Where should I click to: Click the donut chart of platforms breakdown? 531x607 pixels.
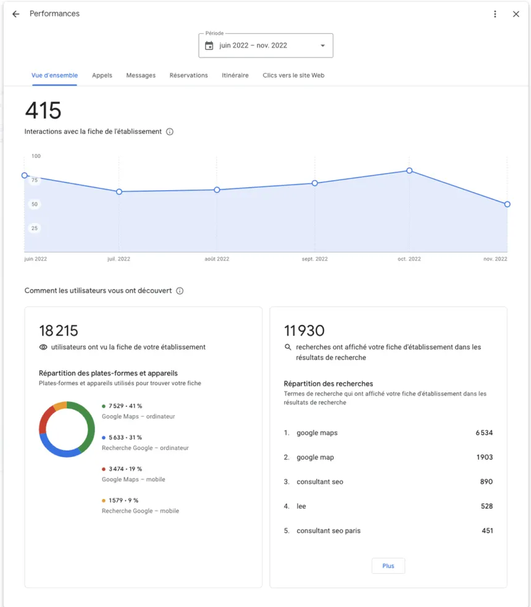pyautogui.click(x=67, y=429)
